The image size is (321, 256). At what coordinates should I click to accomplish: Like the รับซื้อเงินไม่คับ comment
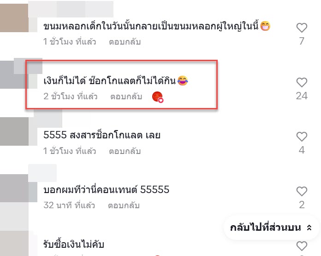[302, 246]
